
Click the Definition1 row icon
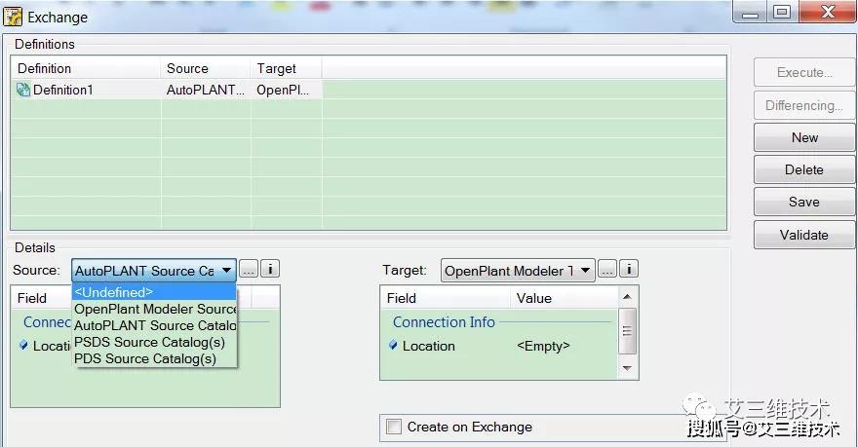coord(23,90)
